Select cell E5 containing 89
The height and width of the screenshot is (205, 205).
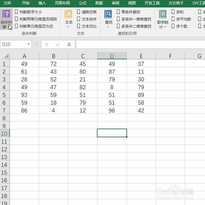tap(141, 95)
